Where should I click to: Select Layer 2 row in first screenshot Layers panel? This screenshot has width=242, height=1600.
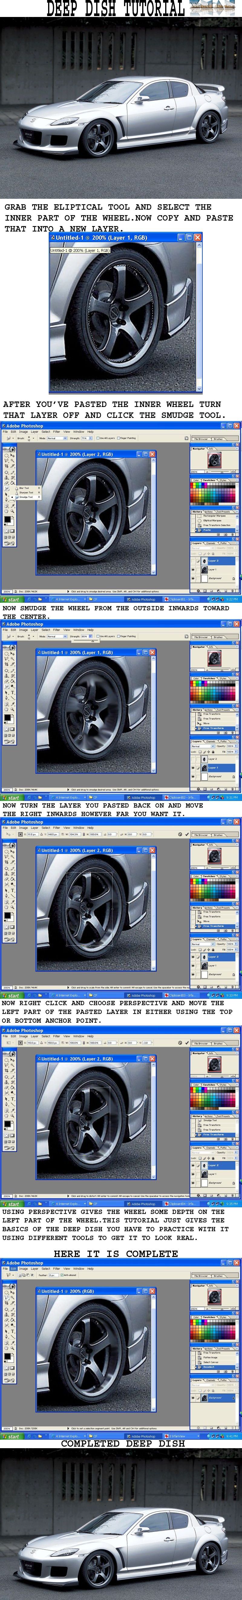(214, 561)
